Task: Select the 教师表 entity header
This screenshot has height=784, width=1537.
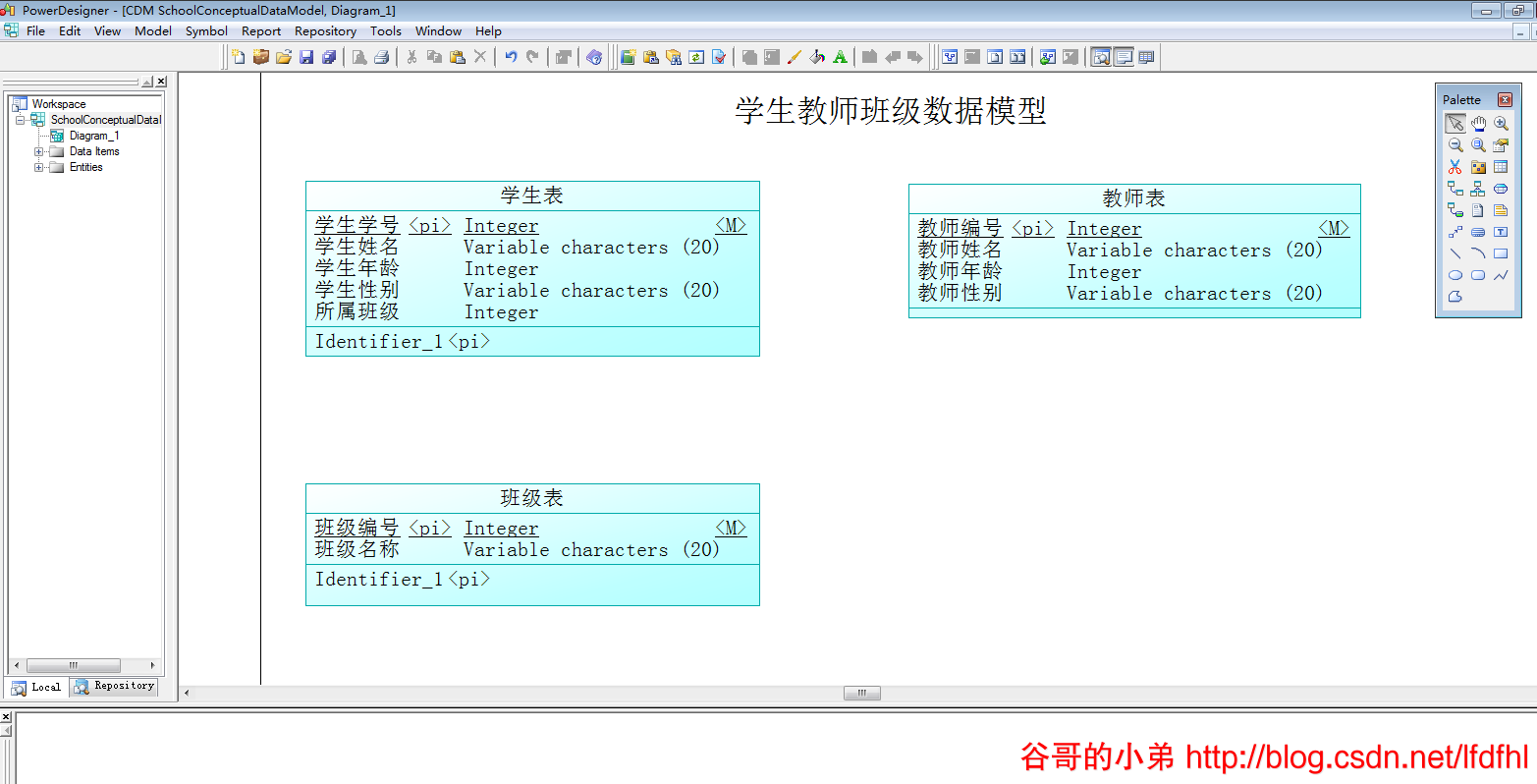Action: pos(1134,198)
